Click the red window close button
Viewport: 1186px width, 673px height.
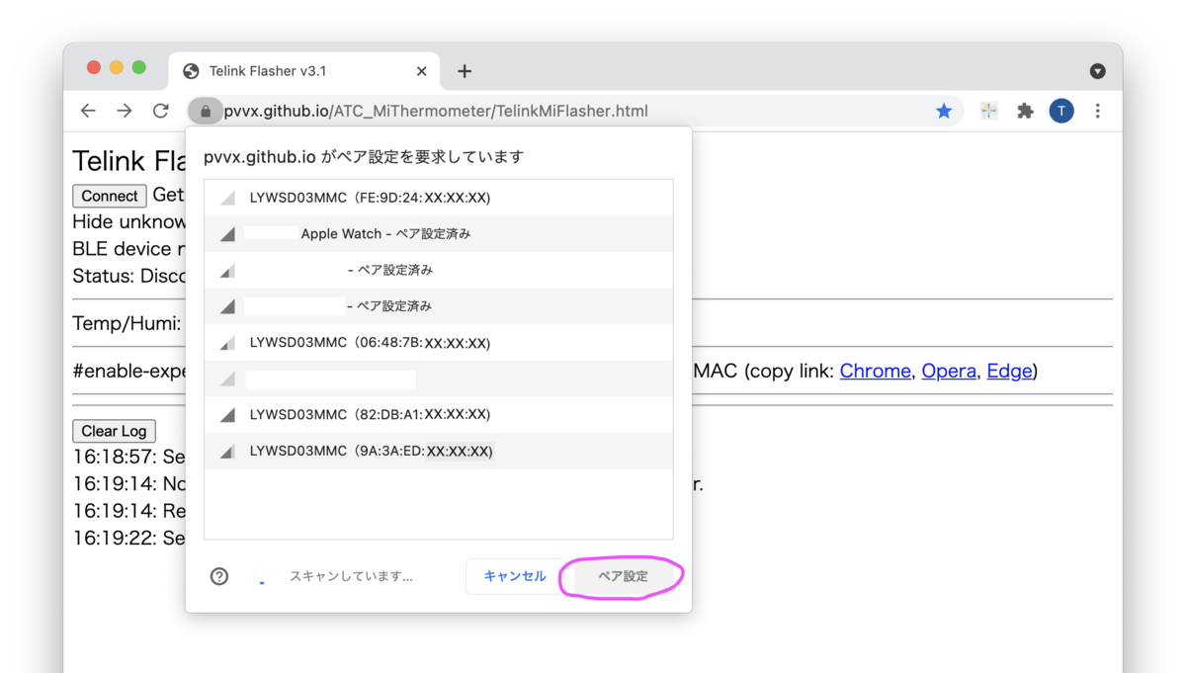[x=94, y=67]
